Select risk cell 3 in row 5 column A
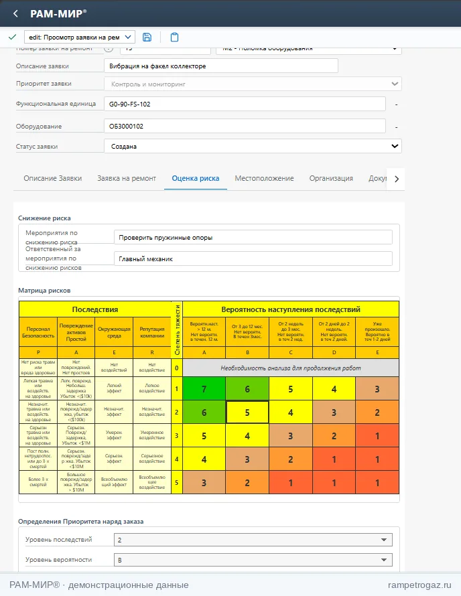461x596 pixels. pyautogui.click(x=204, y=482)
